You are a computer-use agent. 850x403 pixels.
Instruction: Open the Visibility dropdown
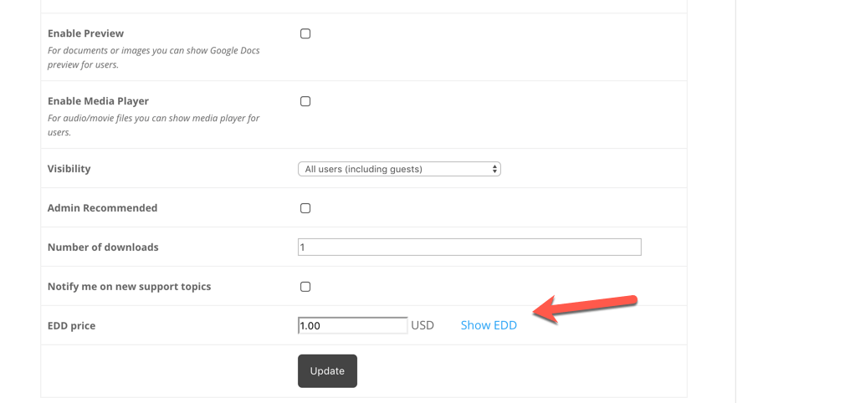(x=399, y=169)
